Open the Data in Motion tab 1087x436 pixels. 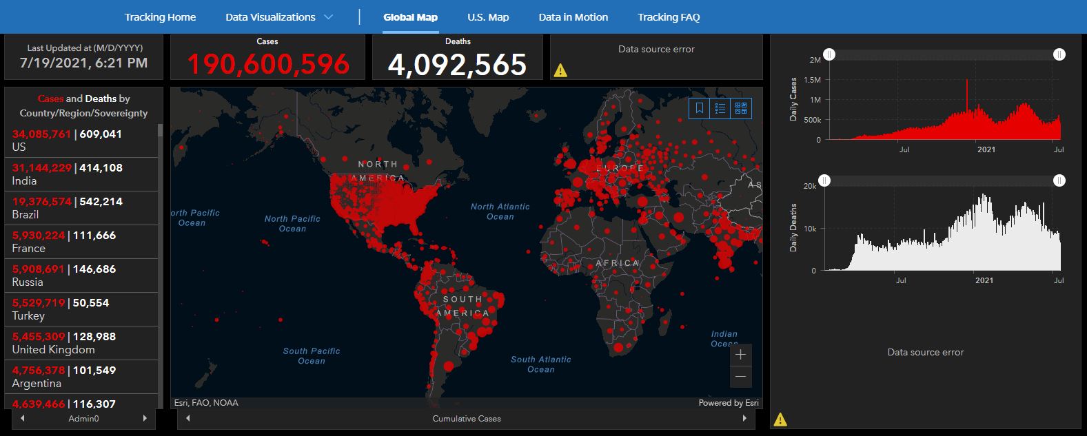point(573,17)
